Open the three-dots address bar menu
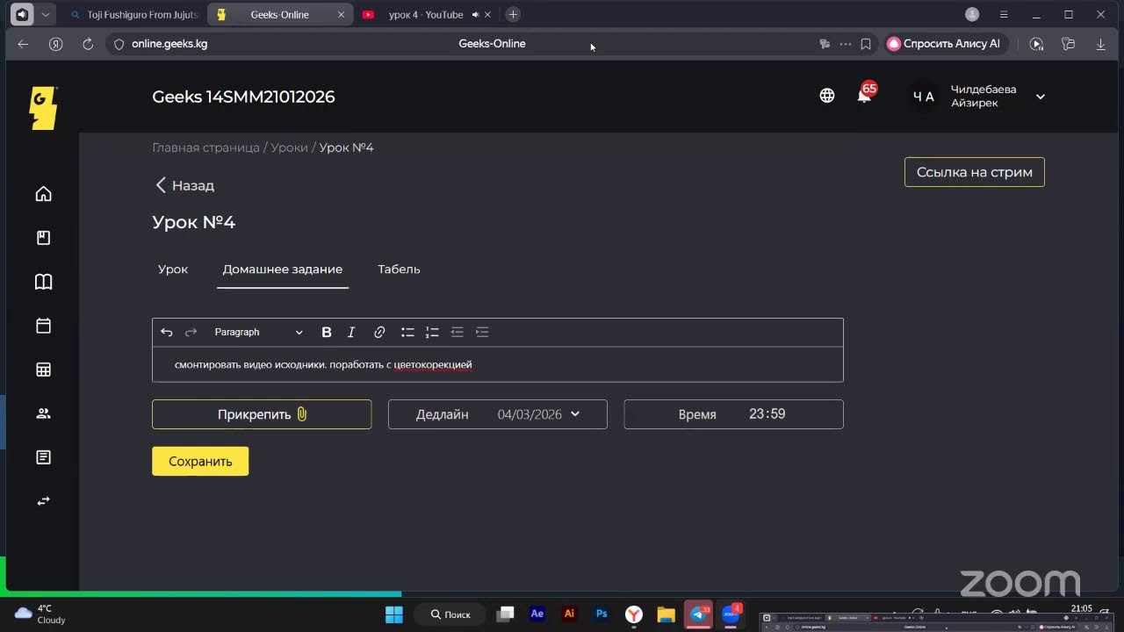The image size is (1124, 632). (x=846, y=44)
